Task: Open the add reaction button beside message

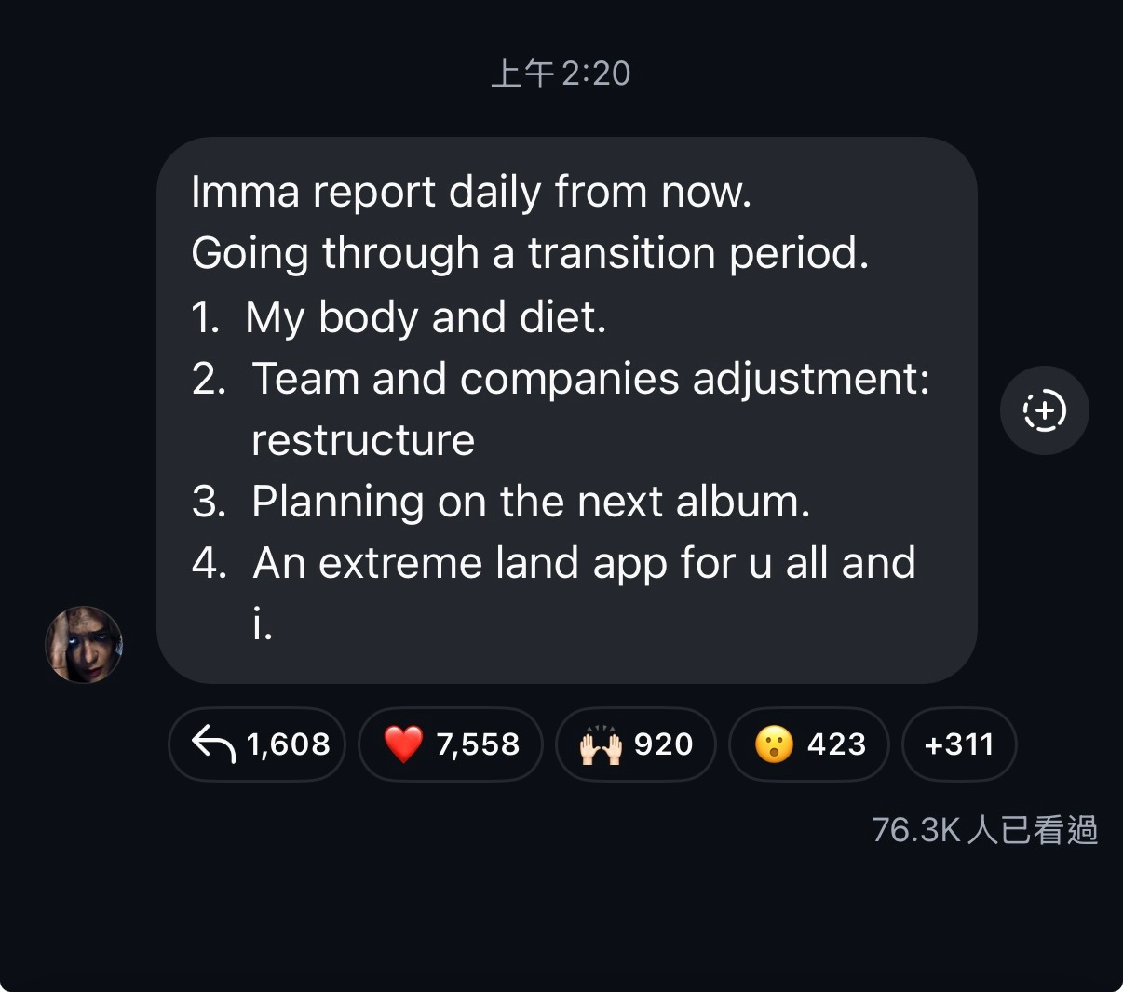Action: [1044, 410]
